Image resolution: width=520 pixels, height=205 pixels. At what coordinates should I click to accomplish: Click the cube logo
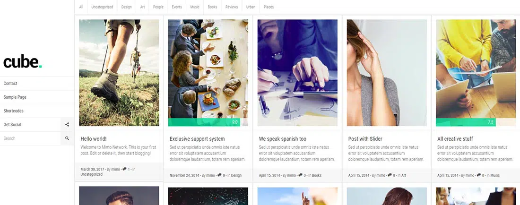pyautogui.click(x=23, y=62)
